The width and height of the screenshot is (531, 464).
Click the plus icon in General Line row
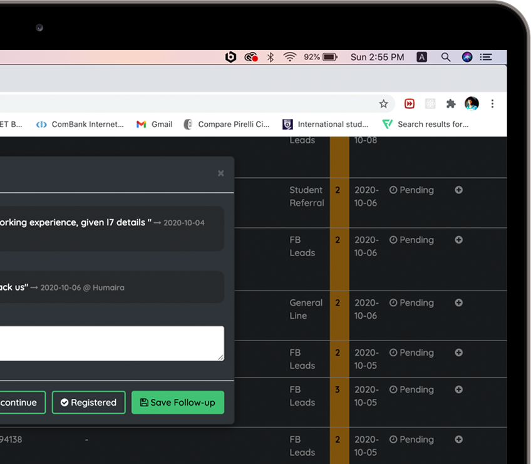point(458,303)
